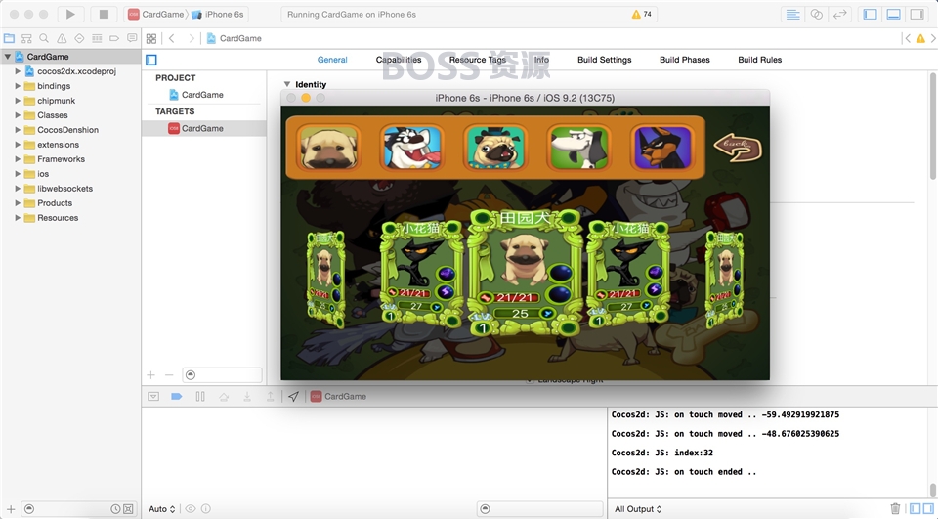
Task: Click the yellow warning count 74
Action: pyautogui.click(x=641, y=14)
